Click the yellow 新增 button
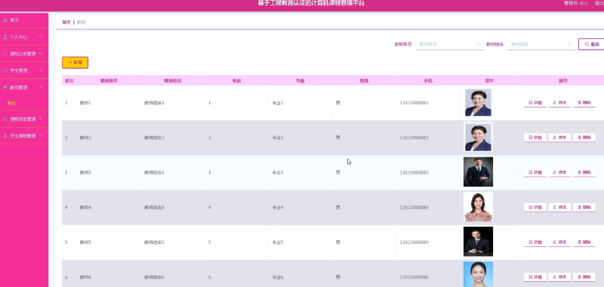Viewport: 604px width, 287px height. coord(75,62)
